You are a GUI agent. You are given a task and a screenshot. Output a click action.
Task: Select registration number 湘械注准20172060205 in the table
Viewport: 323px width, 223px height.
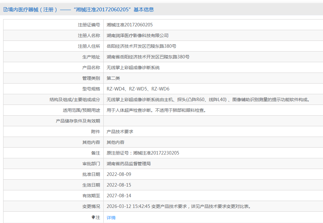point(130,25)
